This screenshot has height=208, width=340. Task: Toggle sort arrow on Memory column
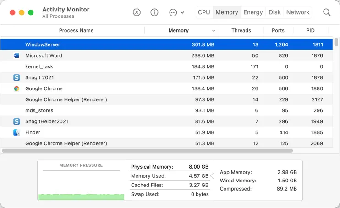pyautogui.click(x=214, y=31)
